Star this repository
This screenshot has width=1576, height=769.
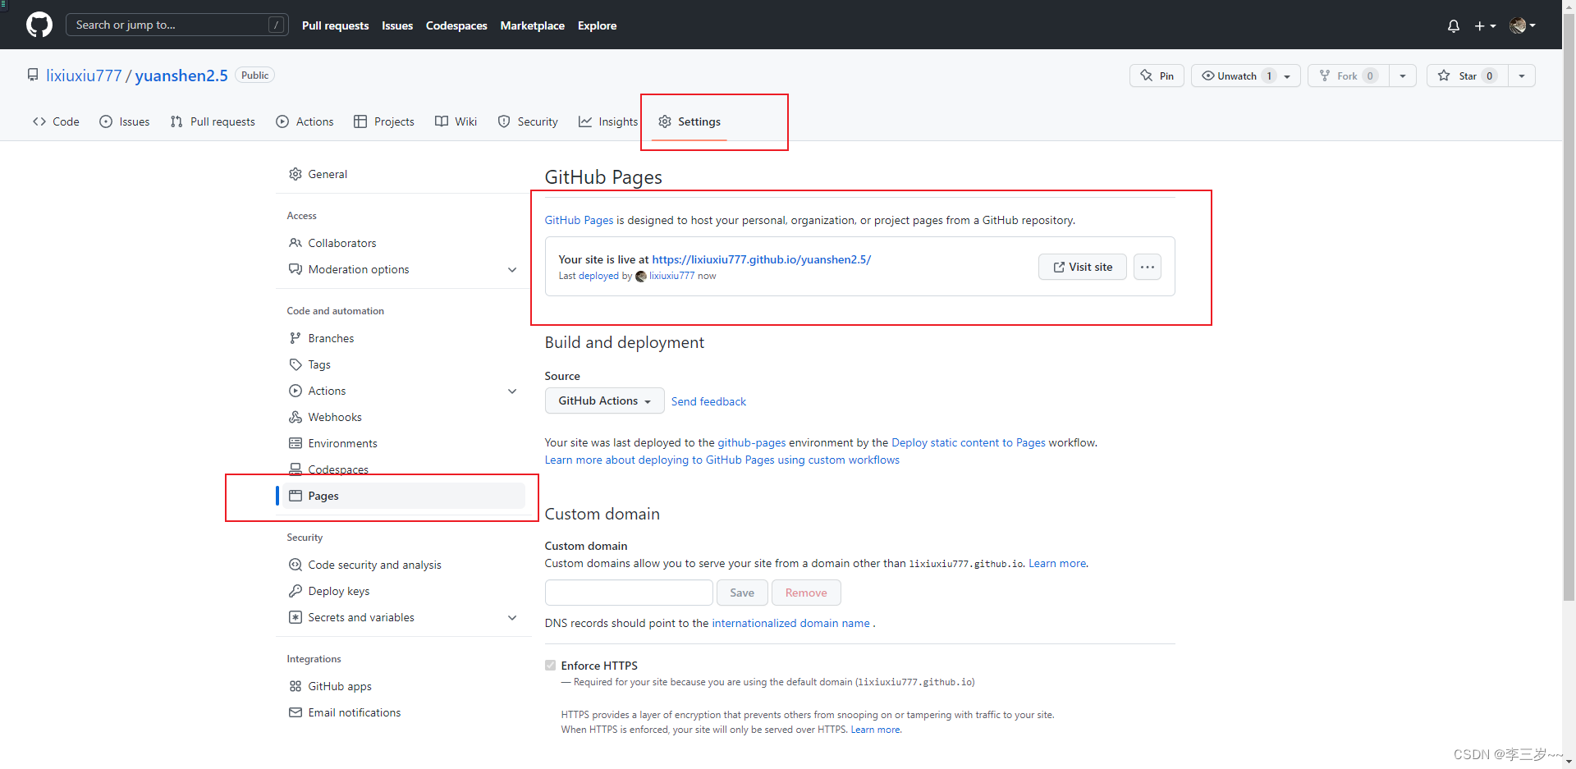[1468, 76]
